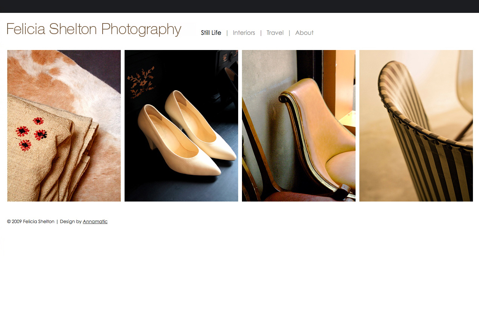The width and height of the screenshot is (479, 322).
Task: Click the separator before About
Action: (x=289, y=33)
